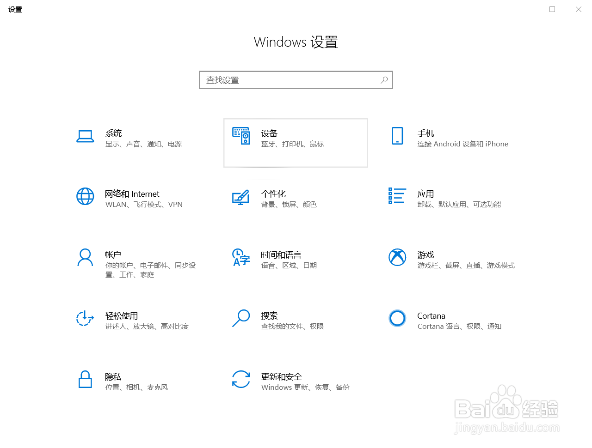
Task: Click description 语言、区域、日期
Action: click(x=289, y=266)
